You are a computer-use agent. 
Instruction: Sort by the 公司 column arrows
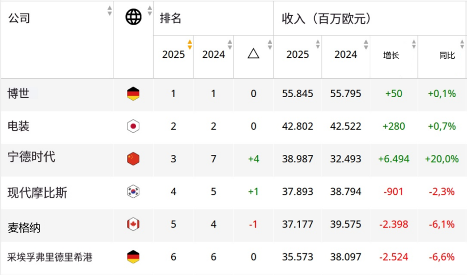click(x=109, y=11)
